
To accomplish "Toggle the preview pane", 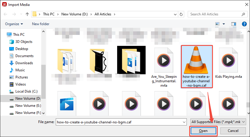I will (234, 24).
